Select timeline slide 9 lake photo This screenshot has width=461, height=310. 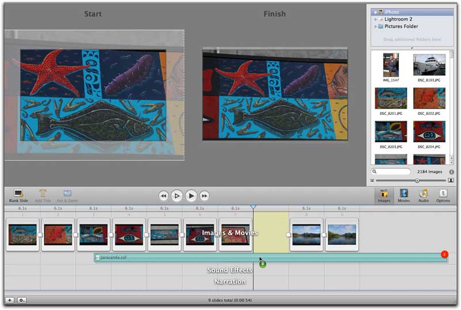342,235
